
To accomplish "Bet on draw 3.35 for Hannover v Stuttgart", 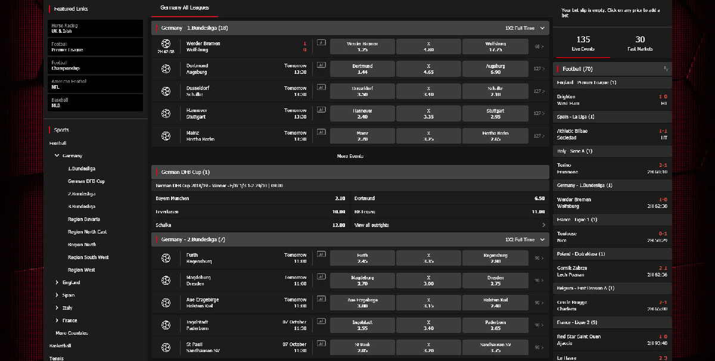I will pos(428,113).
